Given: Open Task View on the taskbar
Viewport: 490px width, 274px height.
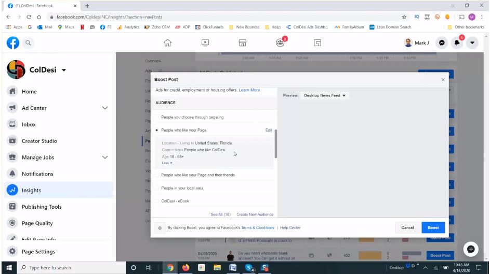Looking at the screenshot, I should [x=149, y=267].
